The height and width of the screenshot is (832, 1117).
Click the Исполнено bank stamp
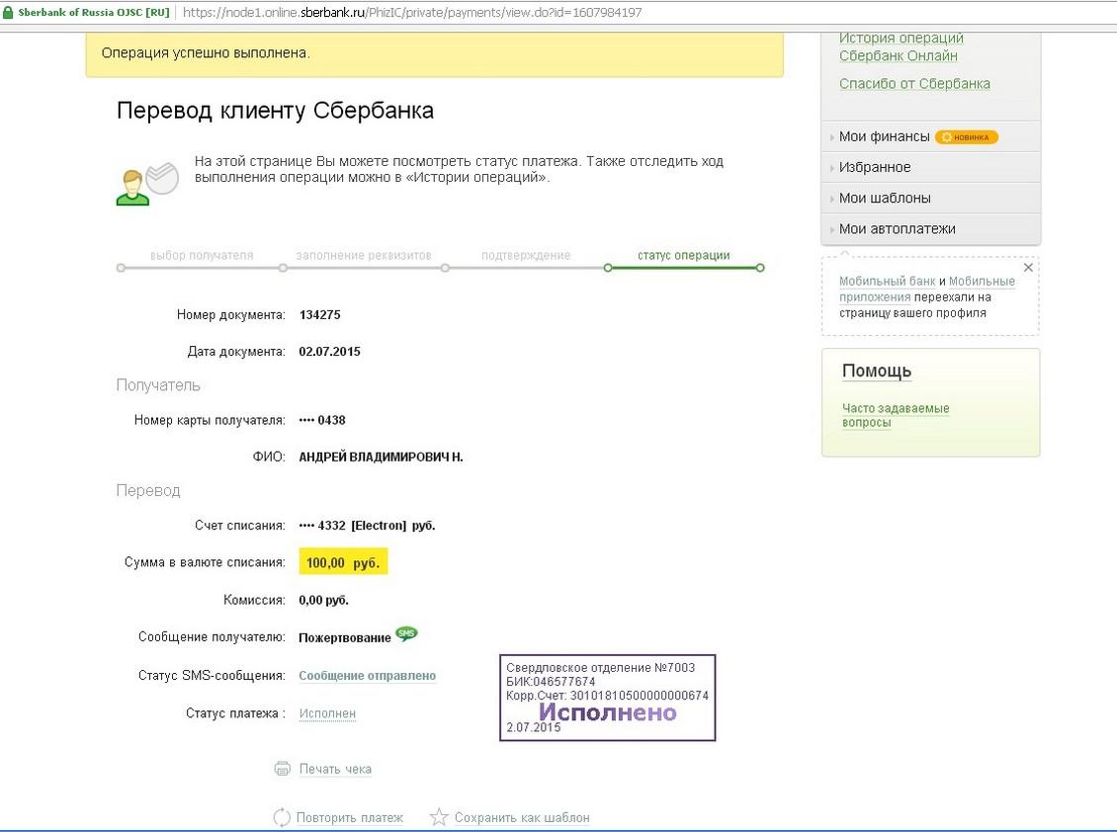(x=608, y=698)
